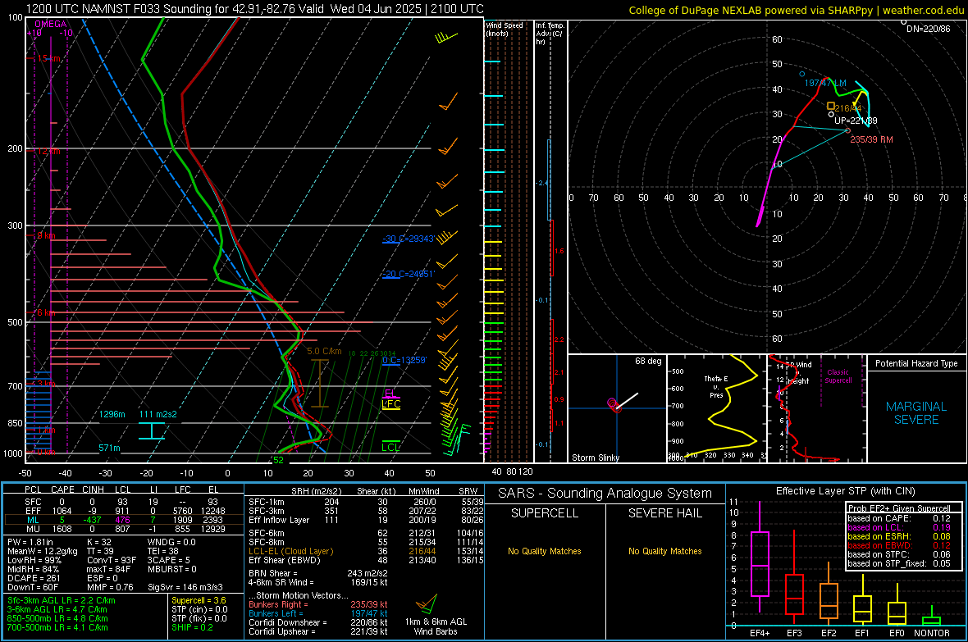Select the EFF parcel row
This screenshot has width=968, height=642.
click(124, 511)
